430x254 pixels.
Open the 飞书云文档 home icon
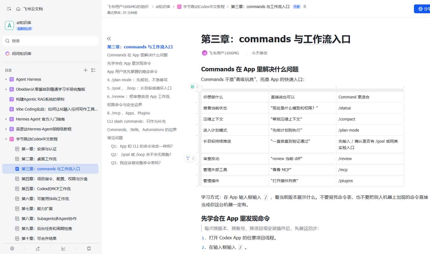click(x=18, y=9)
